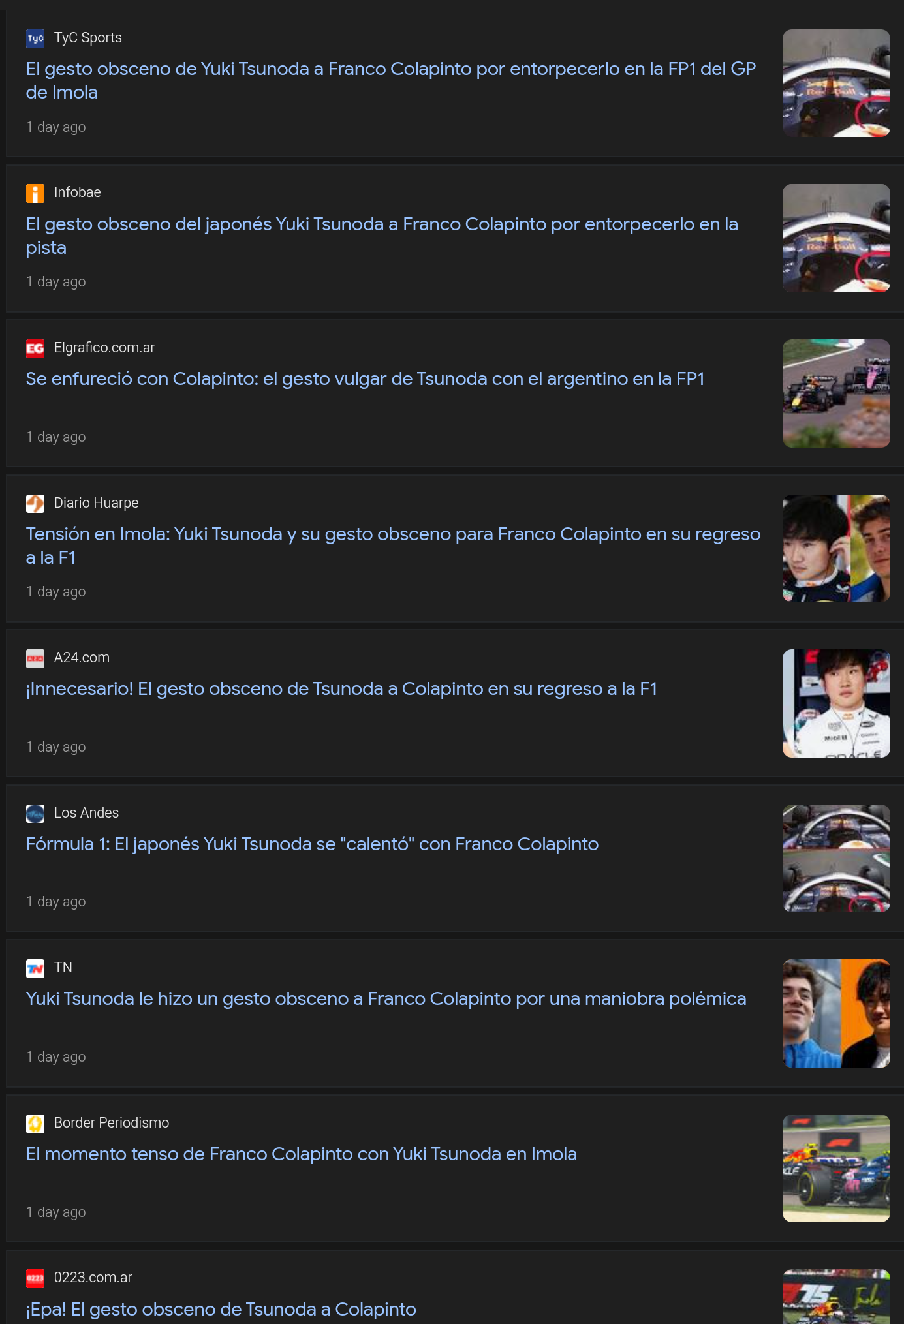Open 'Tensión en Imola' Diario Huarpe article
904x1324 pixels.
pos(393,546)
